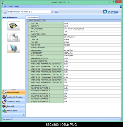Image resolution: width=123 pixels, height=127 pixels.
Task: Select the CURRENT WRITE SPEED row
Action: [75, 61]
